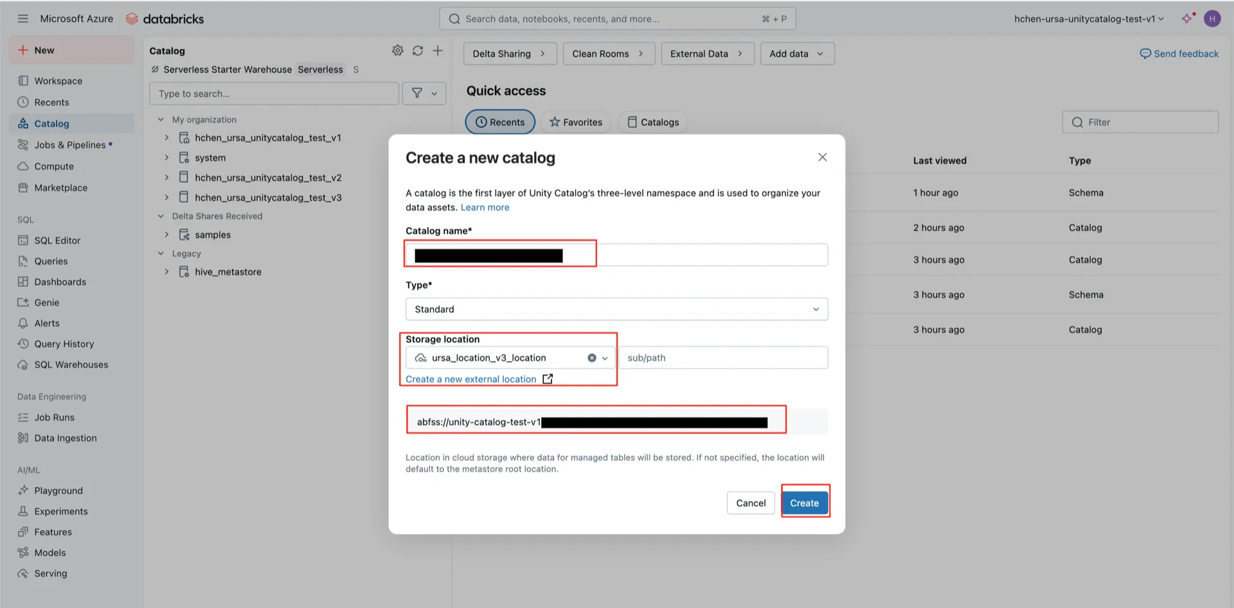The image size is (1234, 608).
Task: Expand the system catalog
Action: (166, 157)
